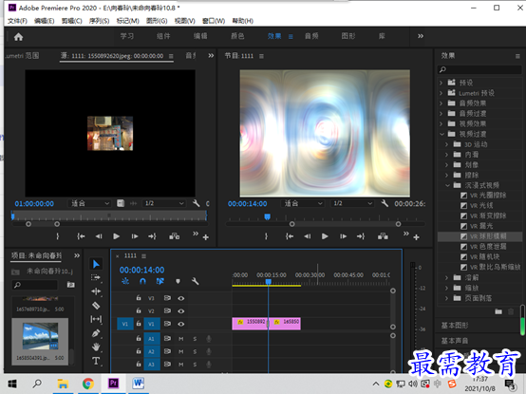Switch to 音频 workspace tab
This screenshot has height=394, width=526.
click(x=311, y=36)
